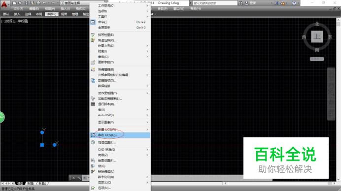Select 命名 UCS(U)... highlighted menu entry

pos(120,135)
